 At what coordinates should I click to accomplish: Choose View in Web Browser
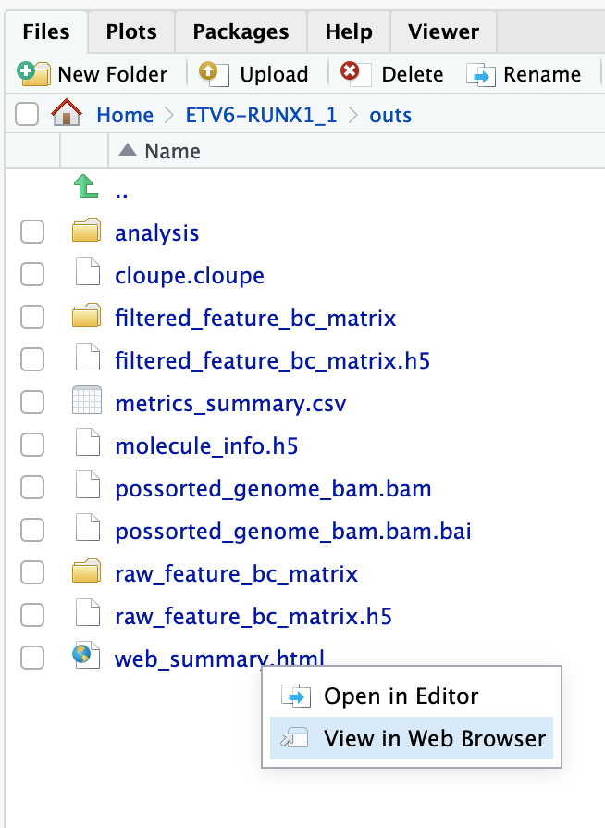coord(435,738)
